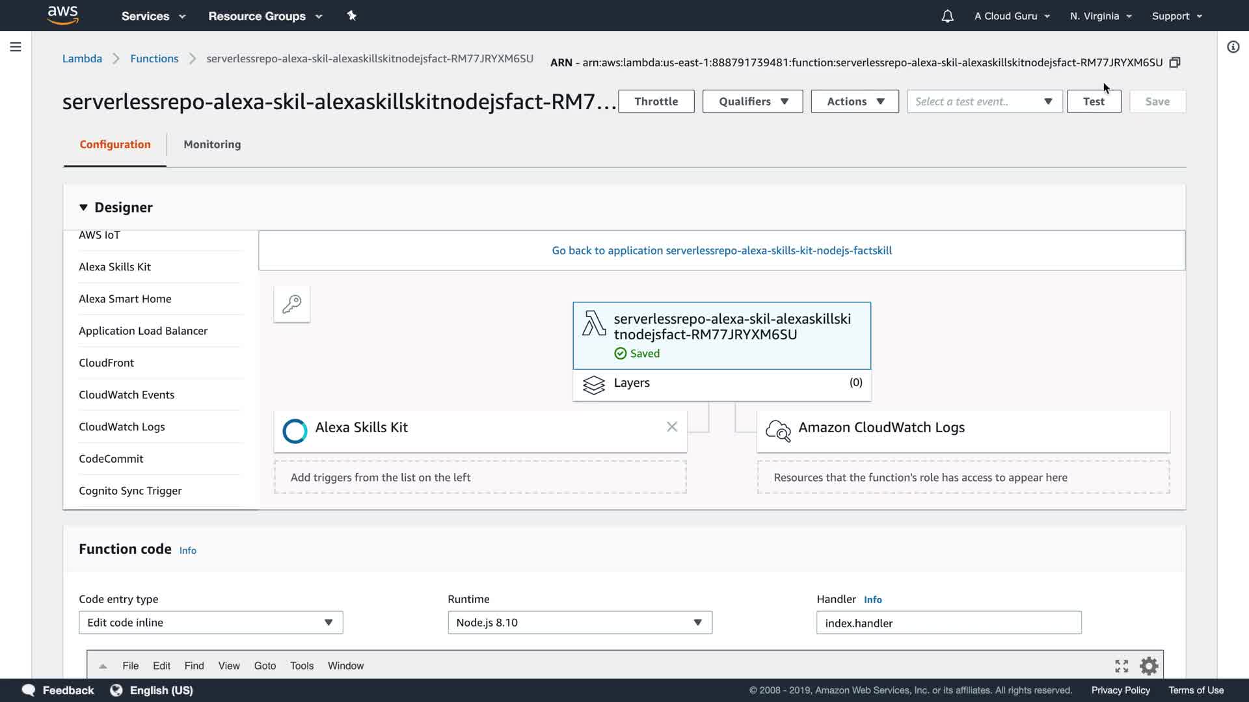The image size is (1249, 702).
Task: Collapse the Designer section
Action: [83, 207]
